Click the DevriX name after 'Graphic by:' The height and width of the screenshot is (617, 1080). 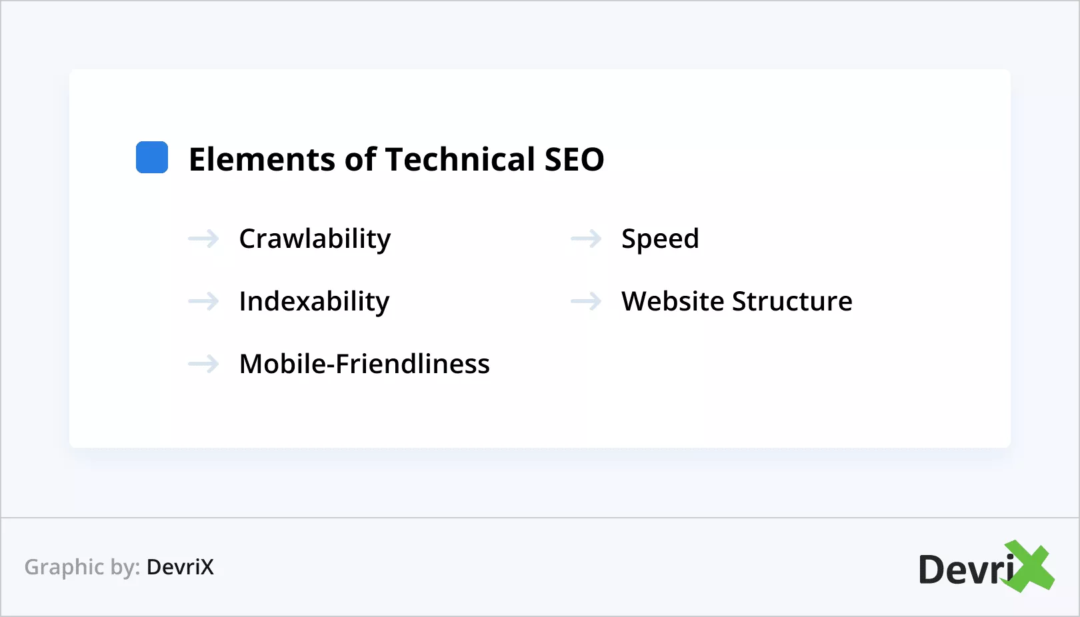point(180,567)
